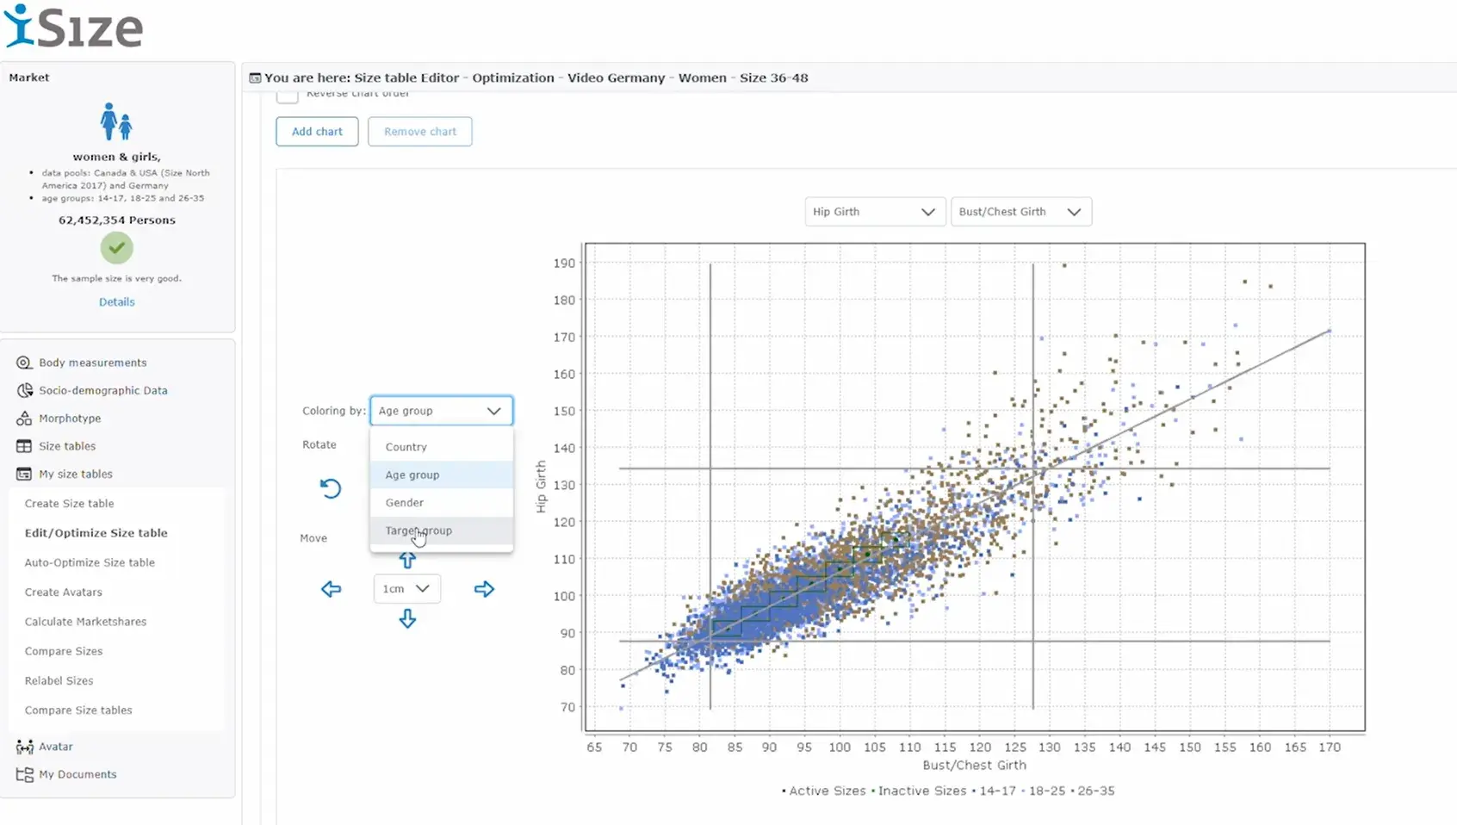Choose Auto-Optimize Size table
The height and width of the screenshot is (825, 1457).
pyautogui.click(x=90, y=562)
